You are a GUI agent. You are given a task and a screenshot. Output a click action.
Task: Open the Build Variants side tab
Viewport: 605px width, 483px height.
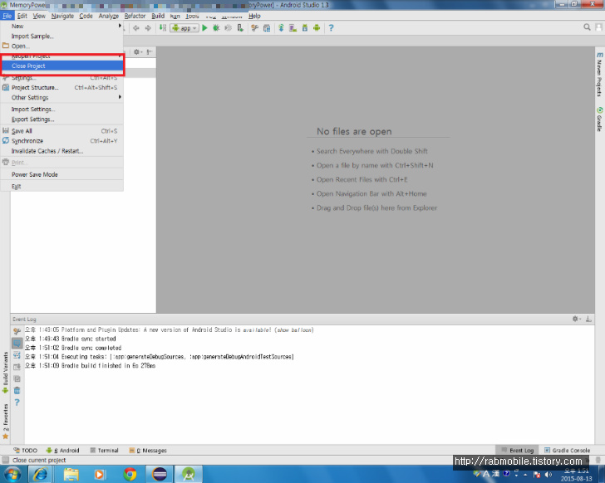[x=5, y=373]
